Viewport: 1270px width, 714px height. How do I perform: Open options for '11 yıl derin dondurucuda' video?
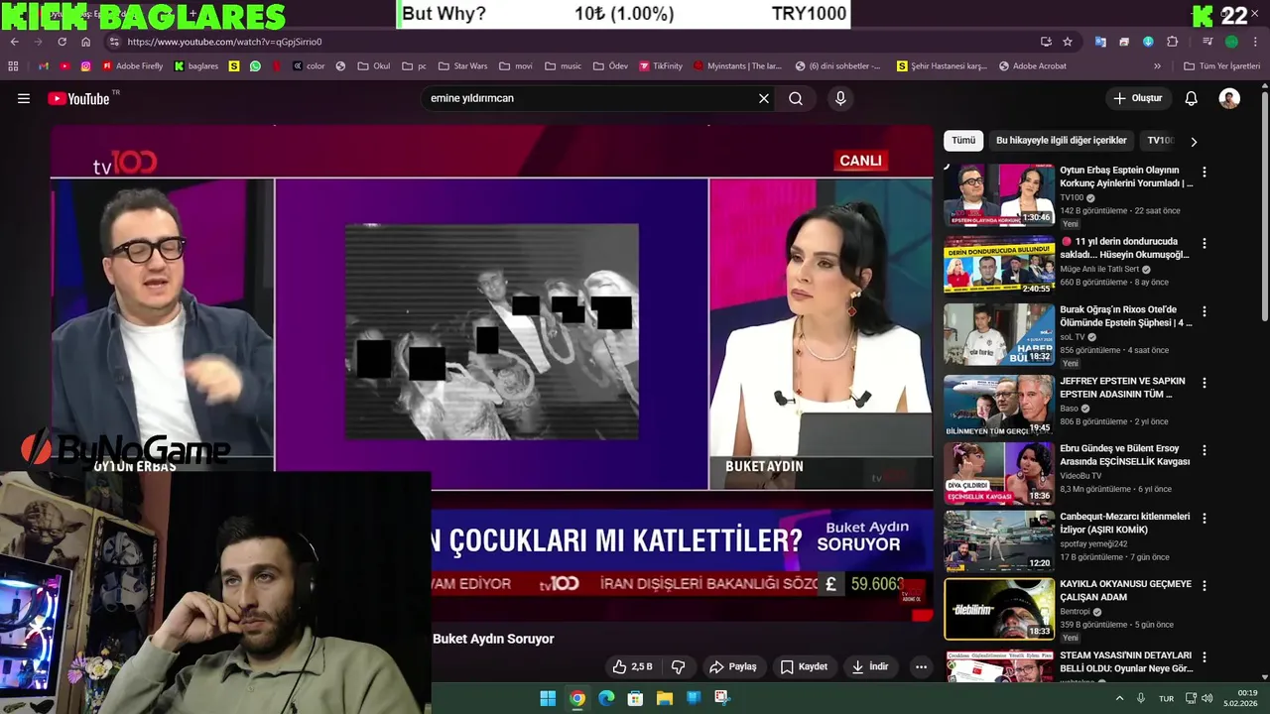[1205, 243]
